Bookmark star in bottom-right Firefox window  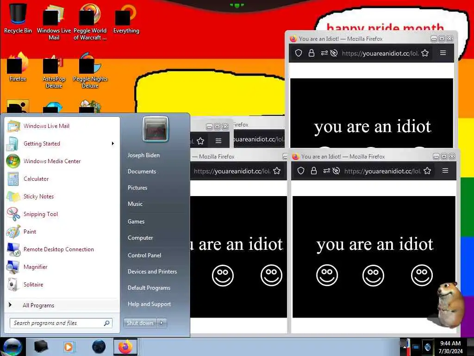coord(427,171)
